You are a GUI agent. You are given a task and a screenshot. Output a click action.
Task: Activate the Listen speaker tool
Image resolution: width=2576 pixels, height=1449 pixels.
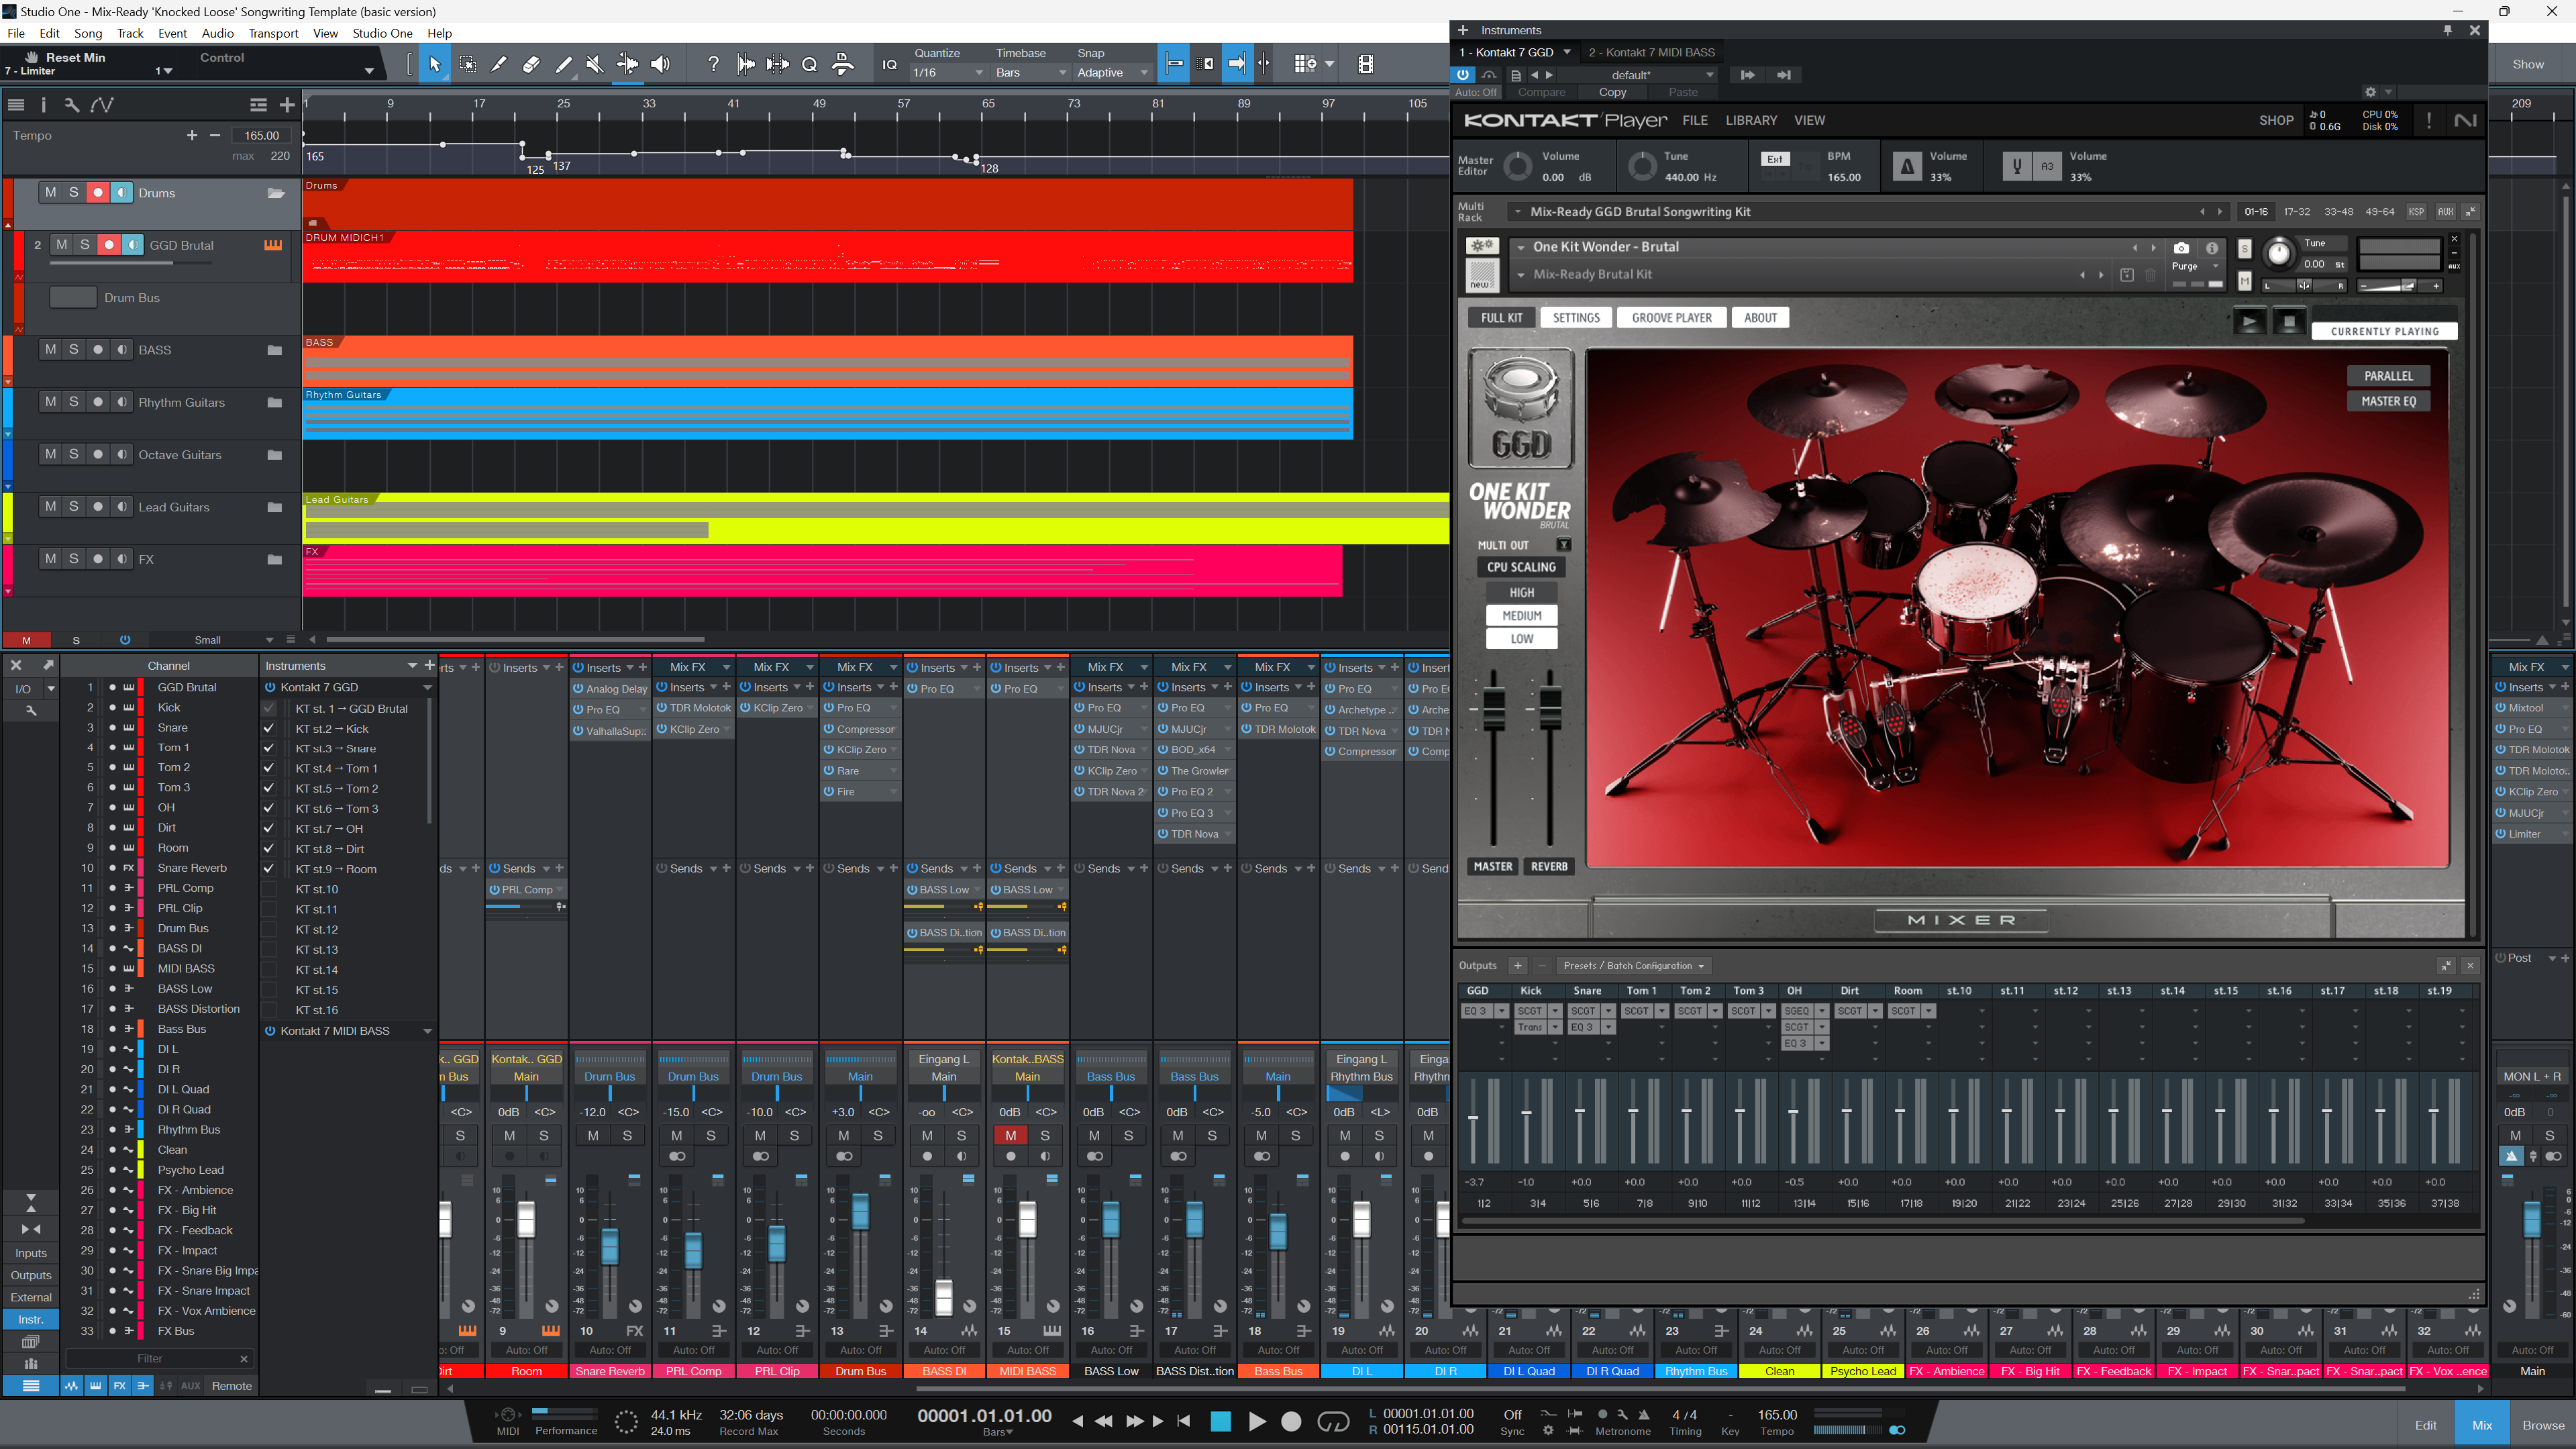[660, 64]
